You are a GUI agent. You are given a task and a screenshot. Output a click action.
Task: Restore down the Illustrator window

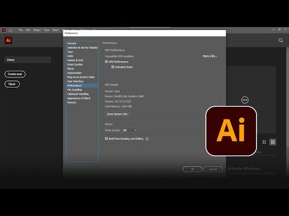pos(279,29)
